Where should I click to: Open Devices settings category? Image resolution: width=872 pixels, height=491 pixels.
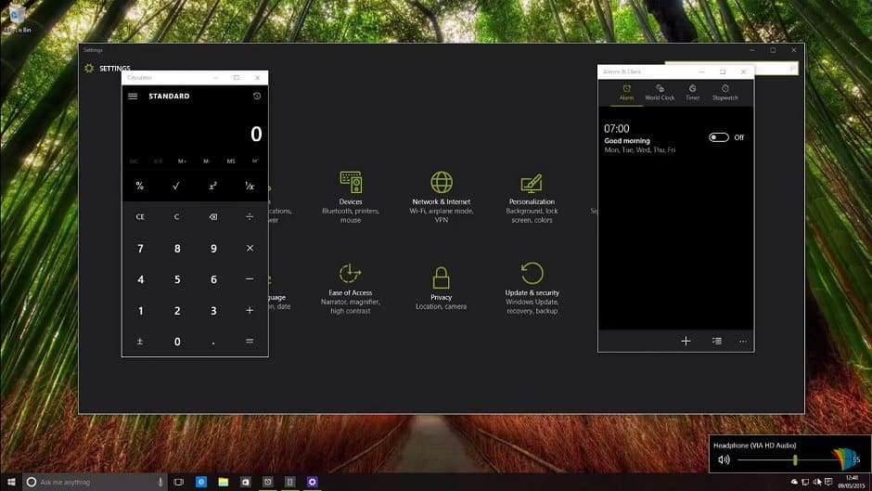click(x=351, y=197)
